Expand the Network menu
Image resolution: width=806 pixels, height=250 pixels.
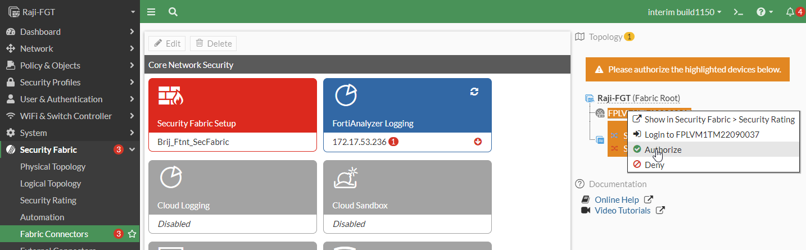tap(70, 48)
